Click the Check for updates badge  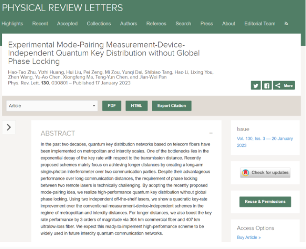click(x=265, y=173)
